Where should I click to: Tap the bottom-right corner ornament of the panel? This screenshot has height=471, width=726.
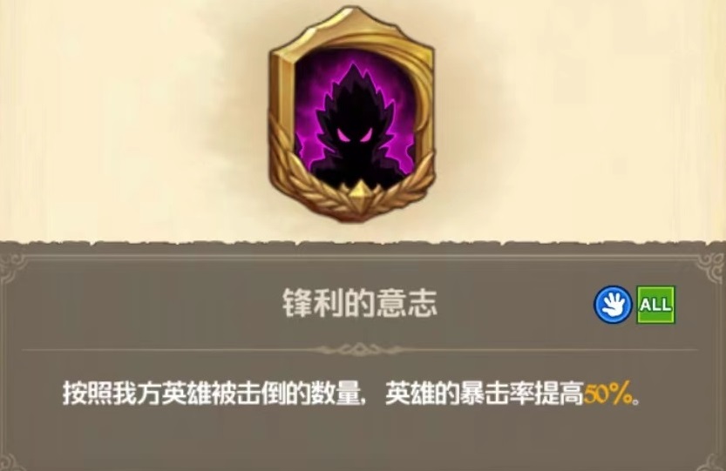click(x=716, y=461)
